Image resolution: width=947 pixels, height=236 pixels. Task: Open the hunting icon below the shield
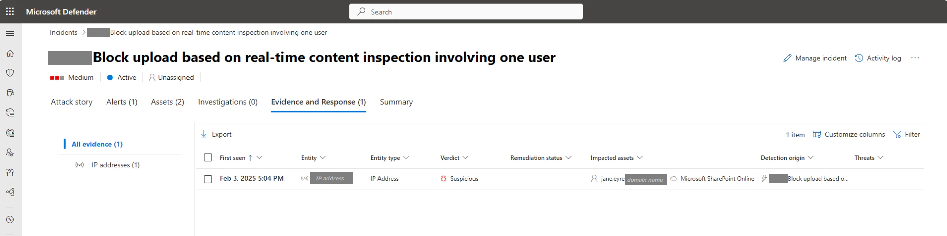(x=10, y=93)
